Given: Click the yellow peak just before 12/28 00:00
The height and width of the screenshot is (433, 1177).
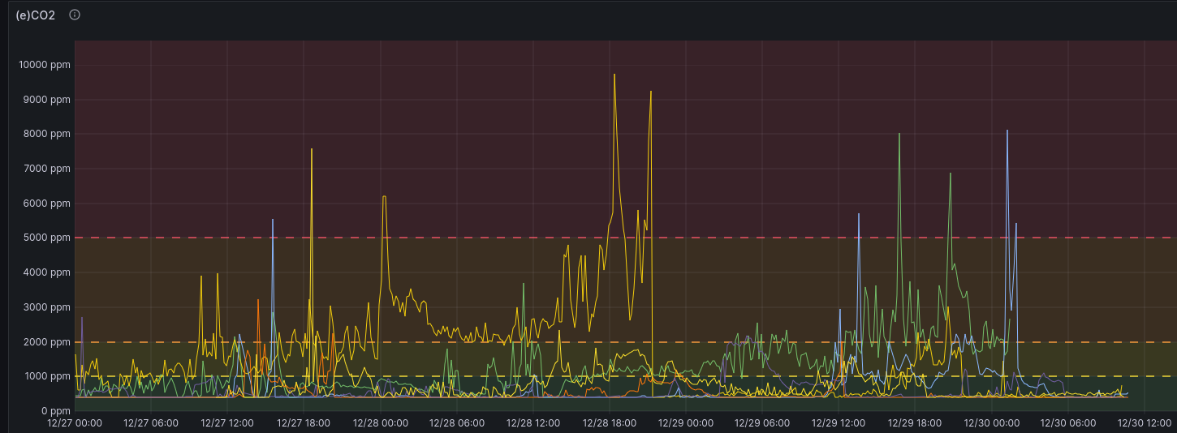Looking at the screenshot, I should pos(384,197).
